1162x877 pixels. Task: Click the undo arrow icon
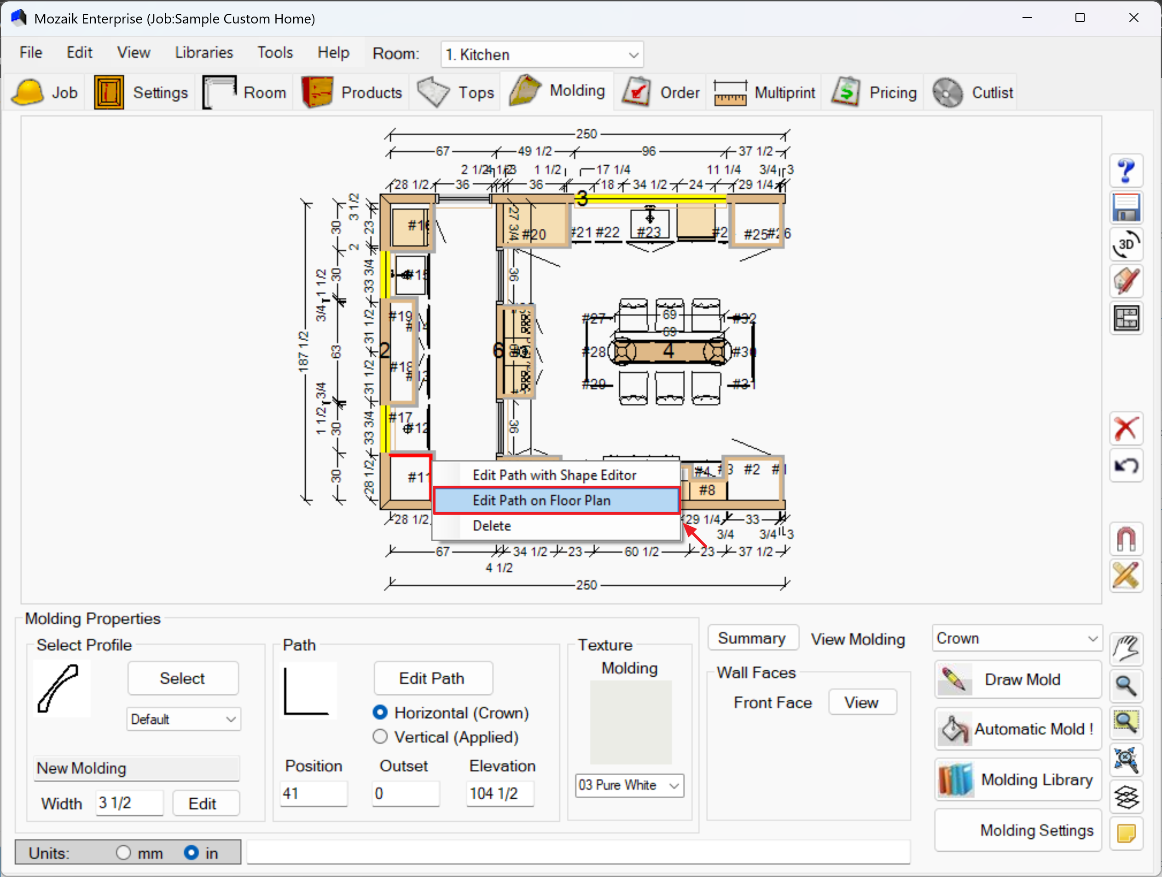click(1125, 465)
